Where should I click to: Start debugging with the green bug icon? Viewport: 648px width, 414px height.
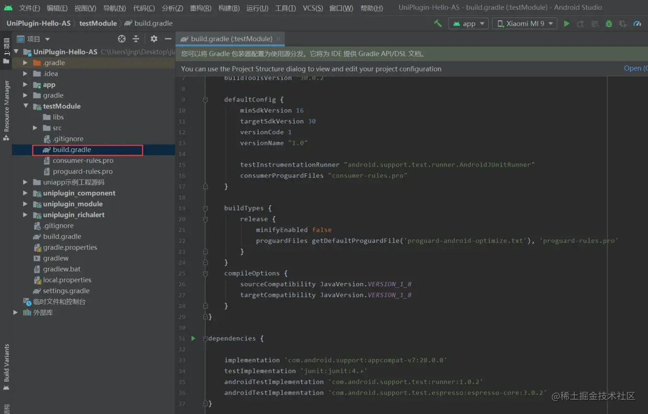pyautogui.click(x=609, y=23)
